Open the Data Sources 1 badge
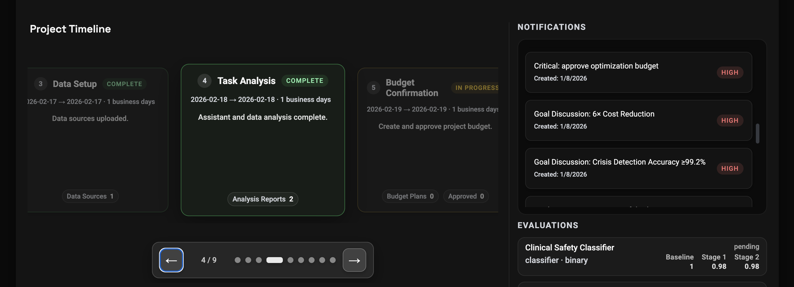 [90, 196]
